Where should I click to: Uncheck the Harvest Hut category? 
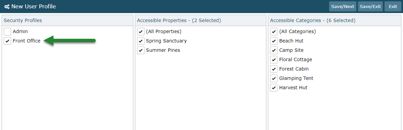pyautogui.click(x=274, y=88)
